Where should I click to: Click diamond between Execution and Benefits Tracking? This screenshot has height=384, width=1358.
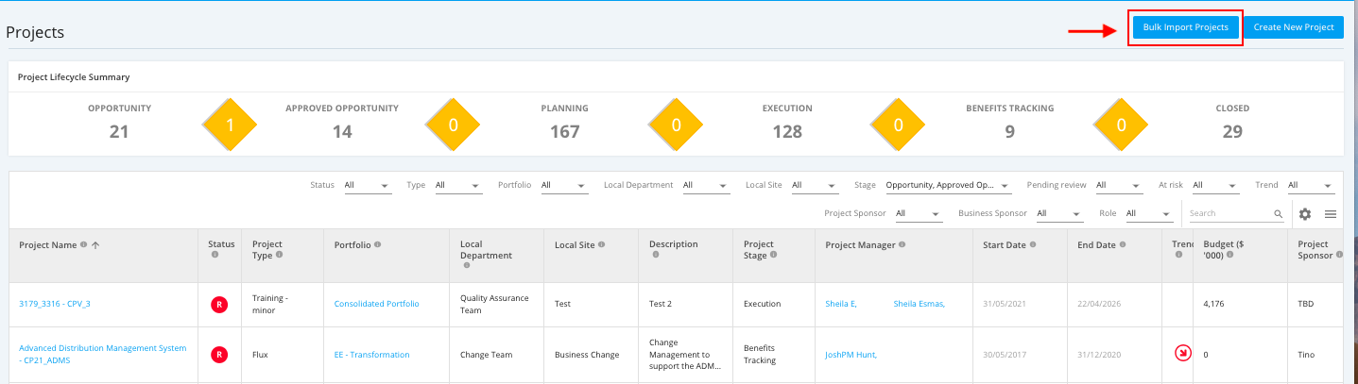pos(898,125)
